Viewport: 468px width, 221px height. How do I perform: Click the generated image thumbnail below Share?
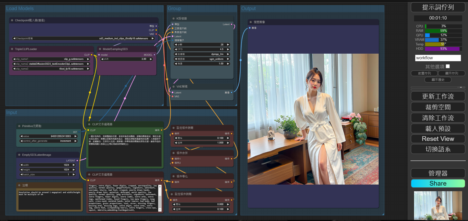[x=438, y=205]
